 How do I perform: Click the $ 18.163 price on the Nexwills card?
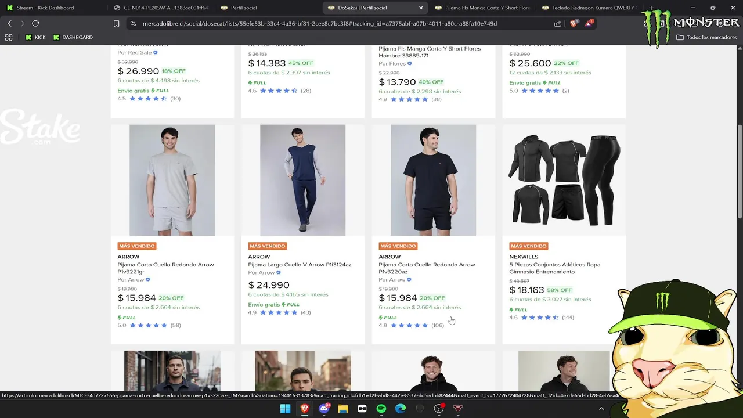point(526,290)
